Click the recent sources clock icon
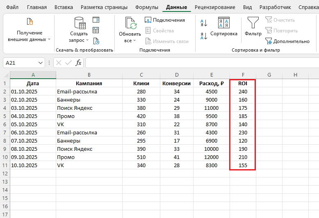319x218 pixels. click(x=96, y=41)
